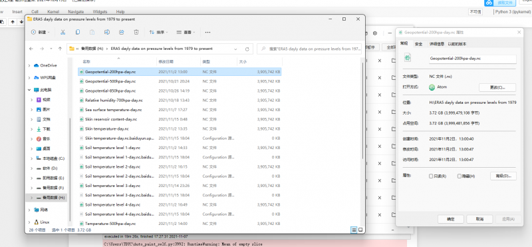Enable the hidden attribute checkbox
This screenshot has height=247, width=532.
click(x=460, y=176)
